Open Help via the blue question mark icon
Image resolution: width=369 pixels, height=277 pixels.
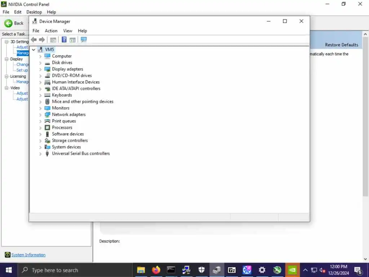coord(64,40)
